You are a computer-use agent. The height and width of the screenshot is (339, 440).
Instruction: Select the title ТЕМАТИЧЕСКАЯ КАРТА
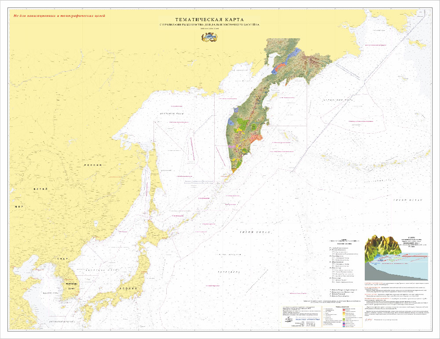click(209, 19)
